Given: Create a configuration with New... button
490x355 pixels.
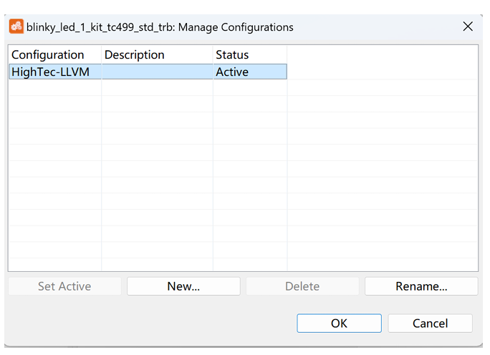Looking at the screenshot, I should click(183, 286).
